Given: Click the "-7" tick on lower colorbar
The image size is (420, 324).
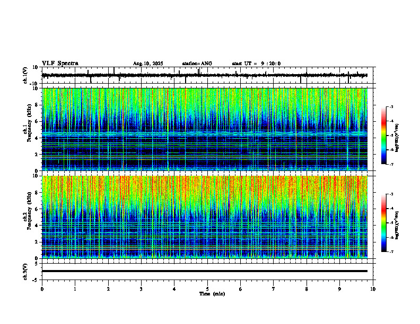Looking at the screenshot, I should tap(391, 252).
